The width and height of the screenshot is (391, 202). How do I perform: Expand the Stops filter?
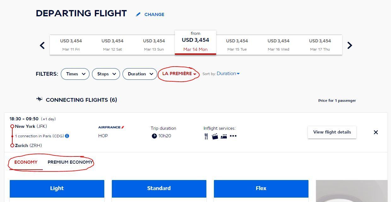tap(106, 74)
